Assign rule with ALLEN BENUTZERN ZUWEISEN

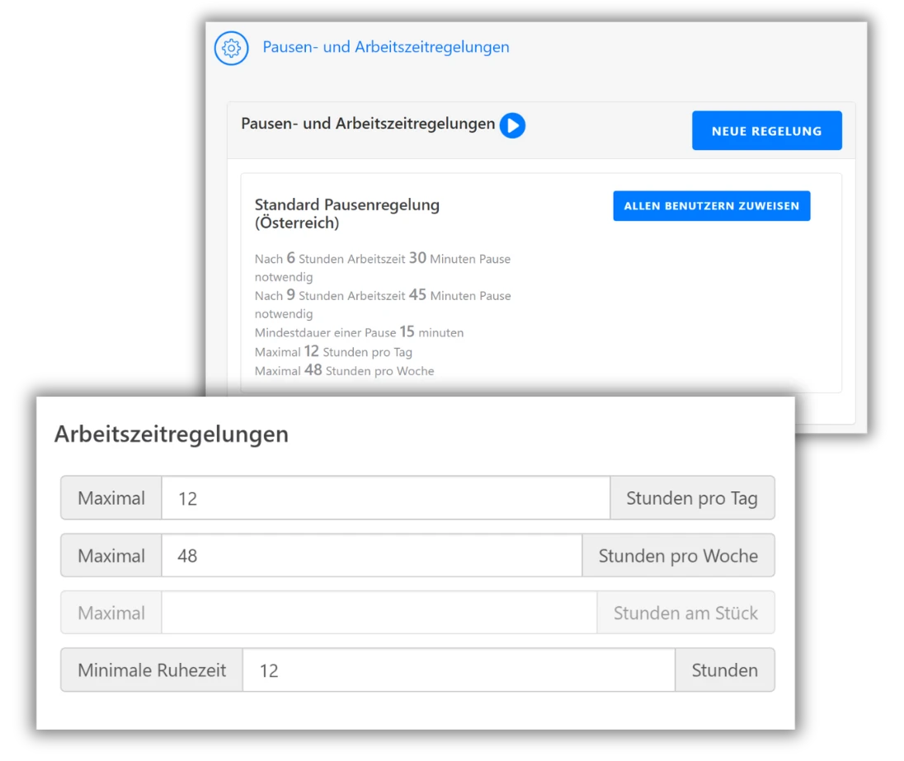point(711,205)
